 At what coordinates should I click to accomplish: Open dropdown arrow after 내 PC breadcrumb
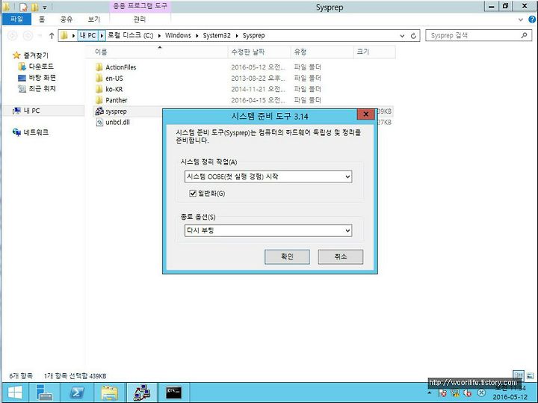[102, 35]
